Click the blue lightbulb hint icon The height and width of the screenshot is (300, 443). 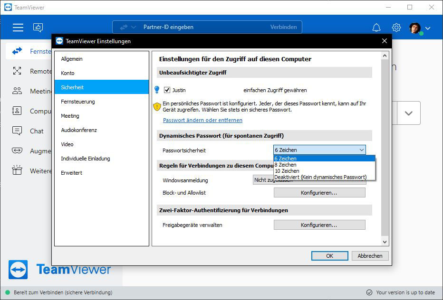click(157, 90)
